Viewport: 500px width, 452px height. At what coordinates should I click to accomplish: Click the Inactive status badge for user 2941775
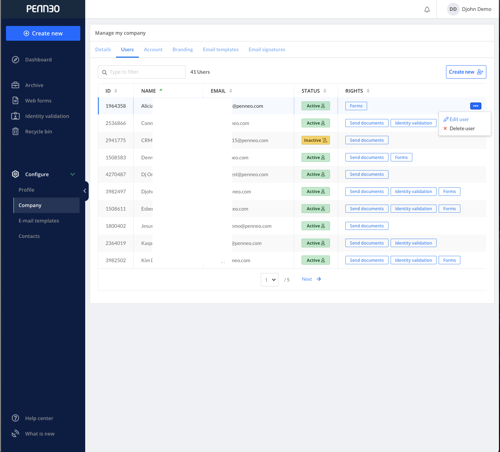[x=316, y=140]
